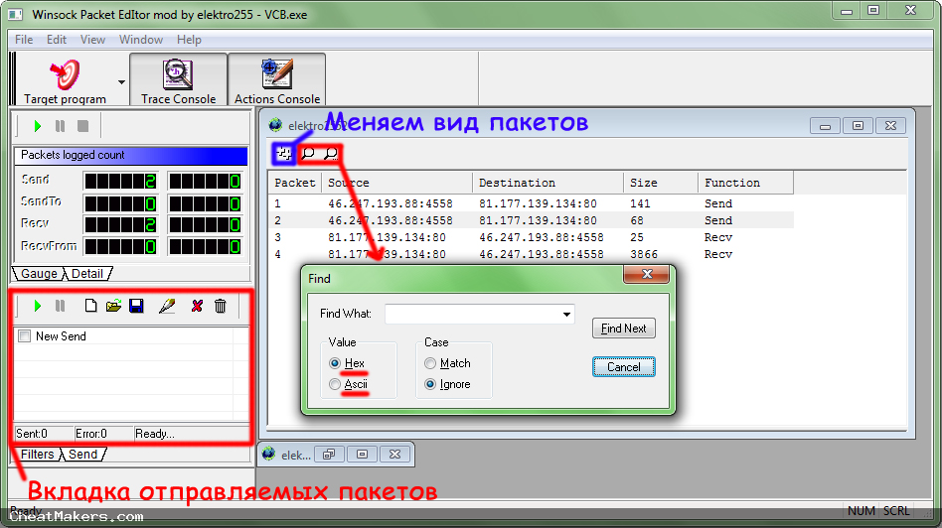Open the Window menu

coord(141,40)
